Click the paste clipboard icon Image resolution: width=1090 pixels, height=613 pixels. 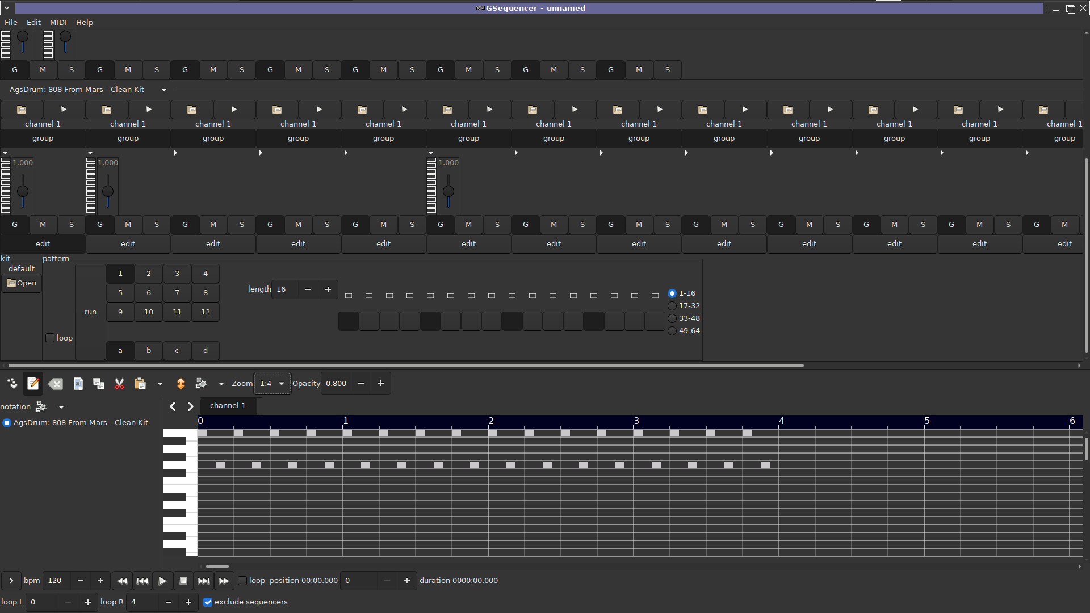tap(140, 384)
